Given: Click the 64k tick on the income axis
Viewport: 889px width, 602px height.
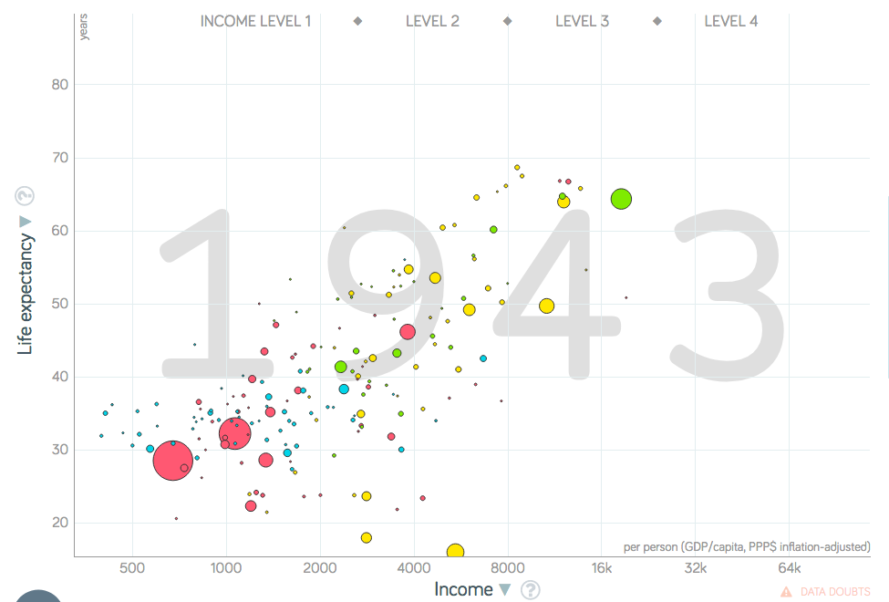Looking at the screenshot, I should click(x=790, y=568).
